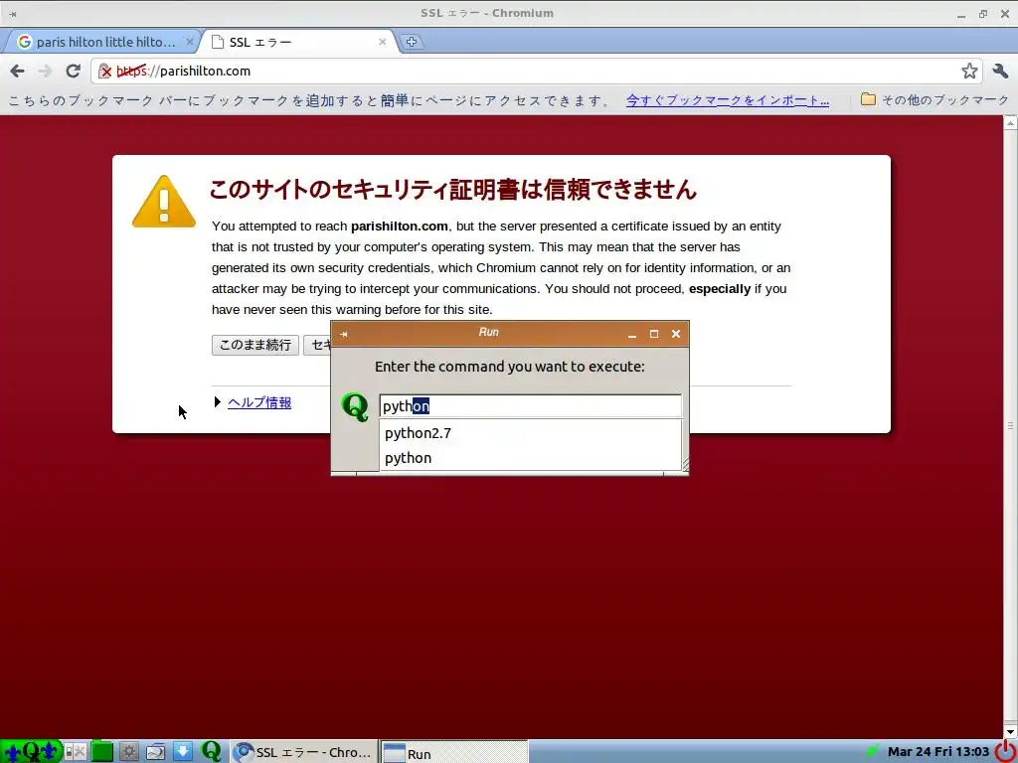
Task: Click the browser forward arrow
Action: tap(45, 71)
